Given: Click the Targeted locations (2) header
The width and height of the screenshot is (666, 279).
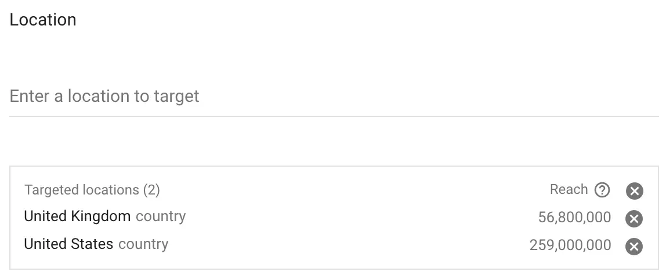Looking at the screenshot, I should coord(92,190).
